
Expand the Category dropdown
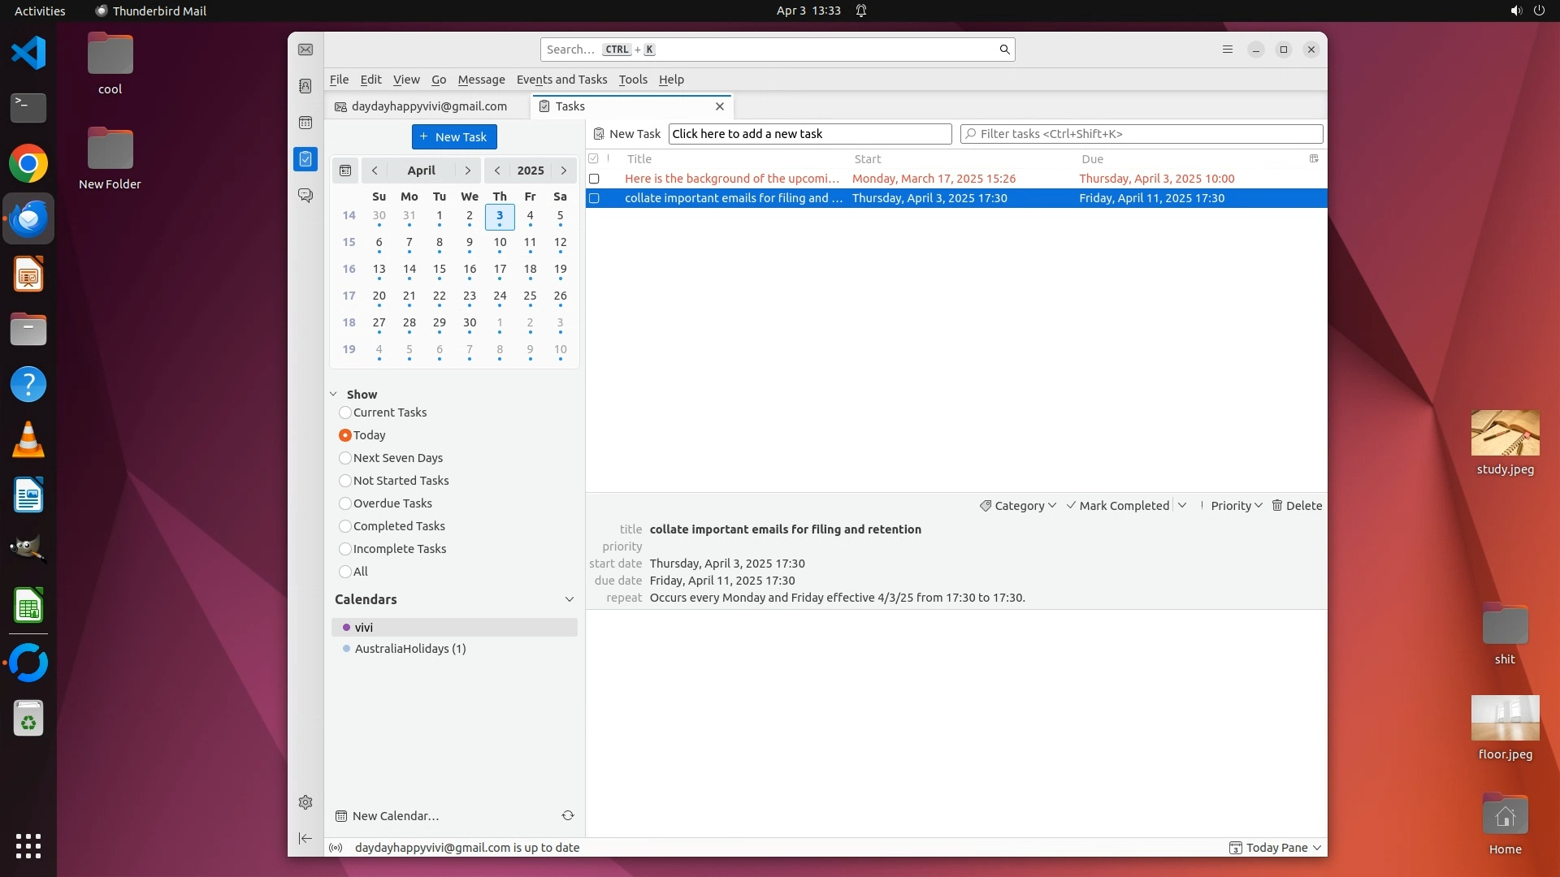[x=1018, y=505]
